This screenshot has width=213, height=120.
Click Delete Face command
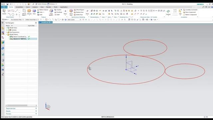[x=78, y=15]
